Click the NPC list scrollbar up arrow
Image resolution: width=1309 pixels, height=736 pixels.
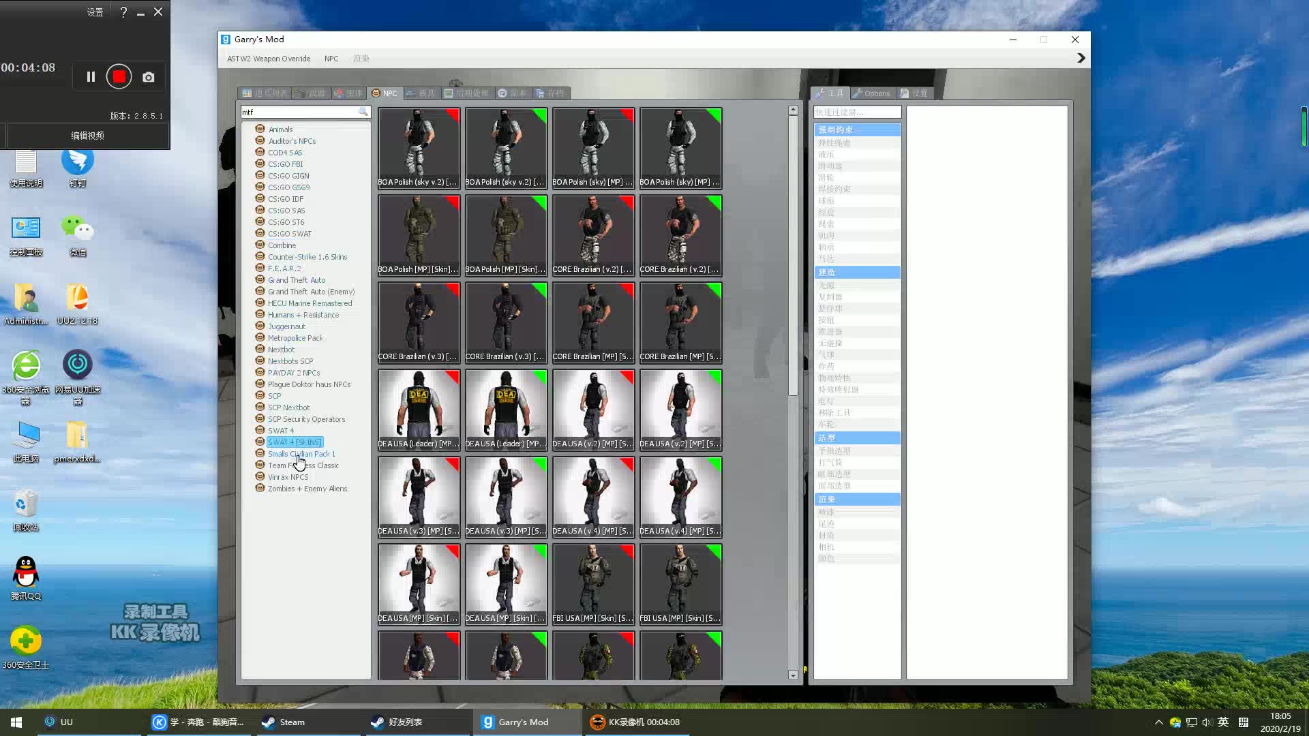click(x=793, y=110)
